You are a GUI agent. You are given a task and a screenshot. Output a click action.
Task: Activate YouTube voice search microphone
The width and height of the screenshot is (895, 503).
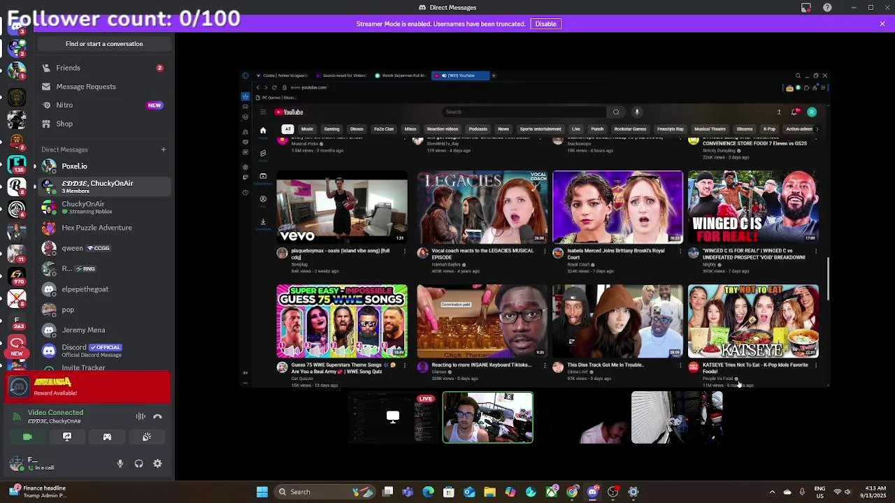[637, 112]
